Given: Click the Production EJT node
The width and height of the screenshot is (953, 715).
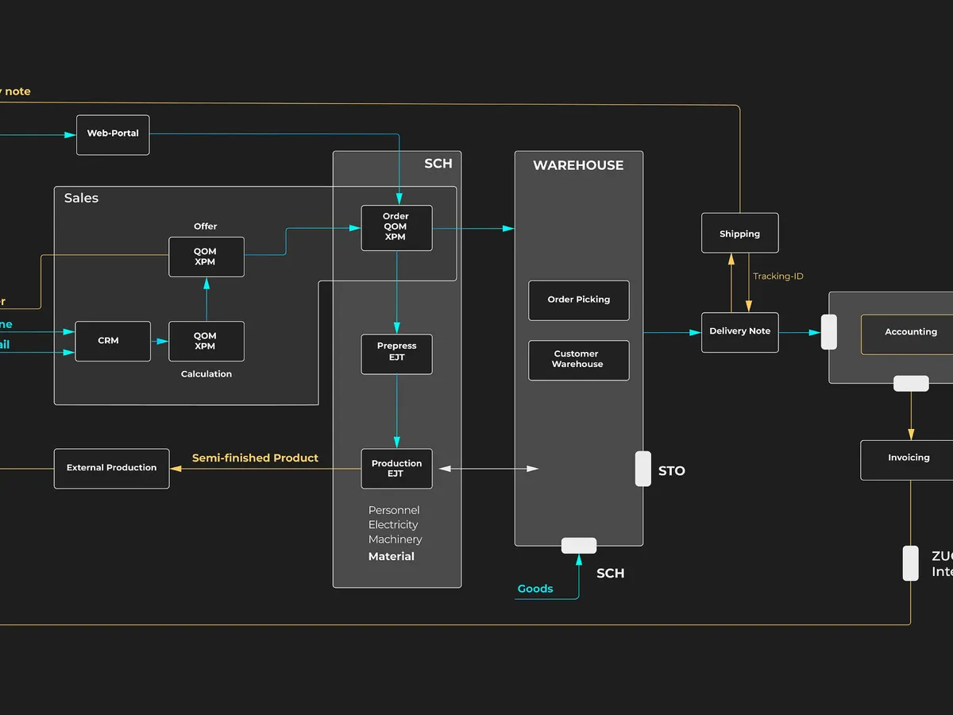Looking at the screenshot, I should [x=396, y=469].
